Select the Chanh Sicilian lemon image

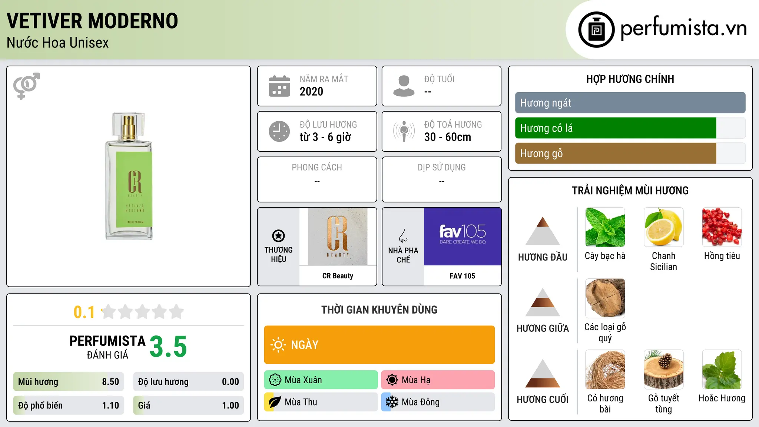(x=663, y=227)
